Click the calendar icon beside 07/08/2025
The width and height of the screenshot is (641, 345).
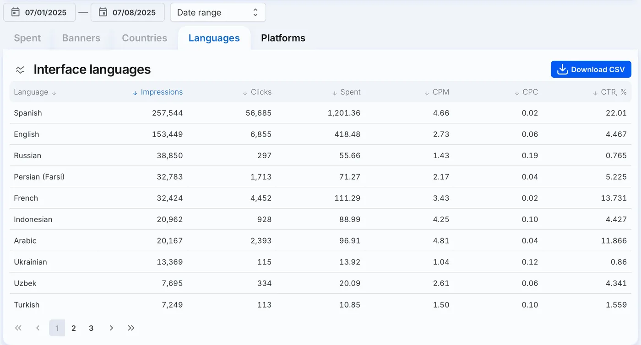click(x=103, y=12)
